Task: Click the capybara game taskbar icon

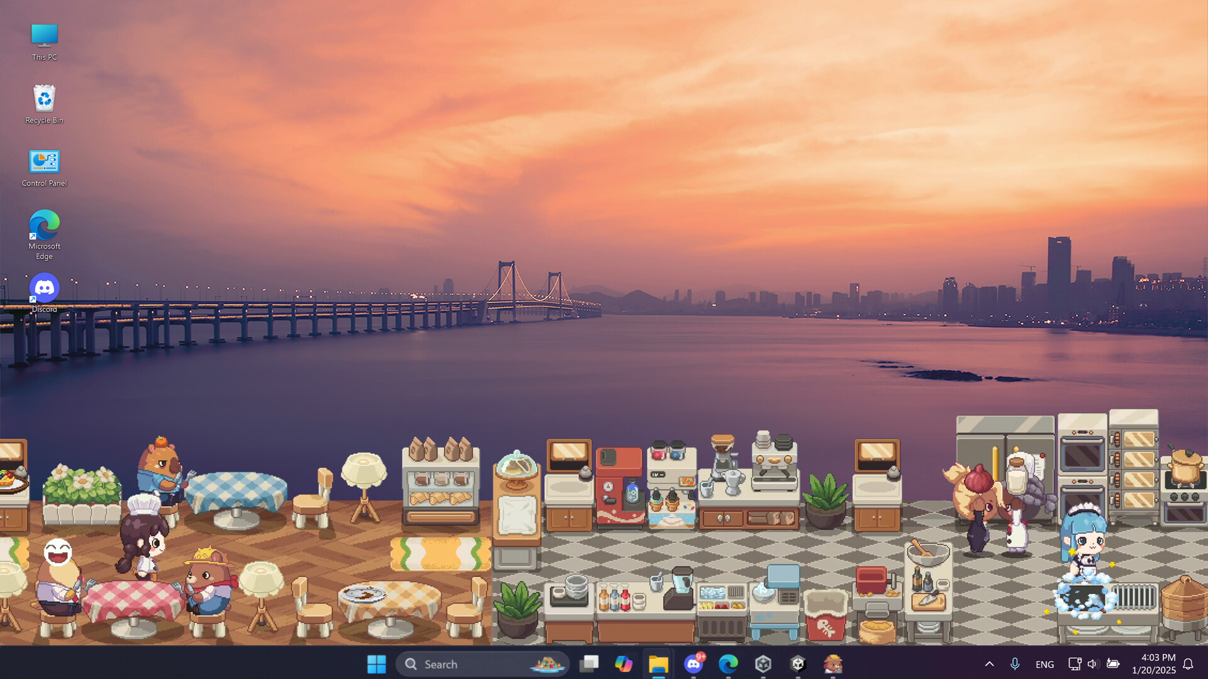Action: tap(833, 664)
